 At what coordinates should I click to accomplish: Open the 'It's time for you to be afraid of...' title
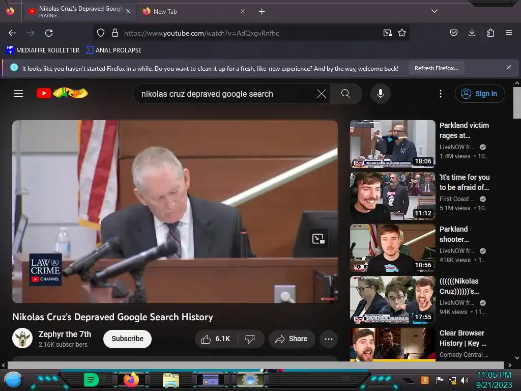465,182
